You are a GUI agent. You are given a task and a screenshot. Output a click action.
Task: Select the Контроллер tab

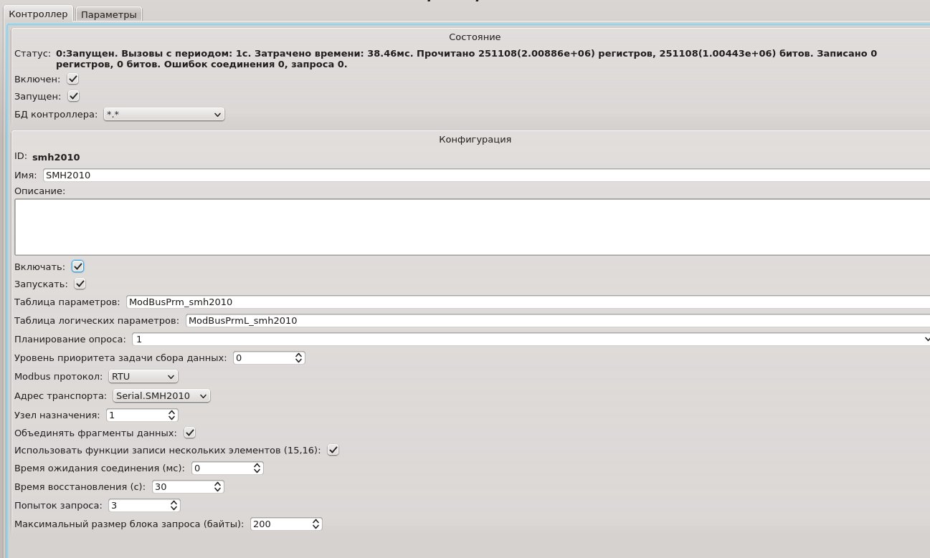pyautogui.click(x=37, y=14)
